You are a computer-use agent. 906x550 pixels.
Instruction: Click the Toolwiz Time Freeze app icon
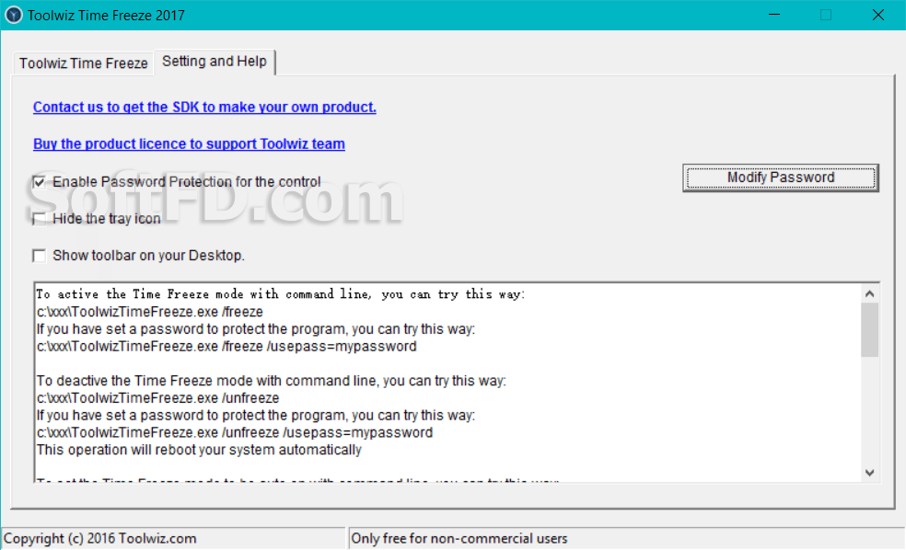[x=13, y=15]
